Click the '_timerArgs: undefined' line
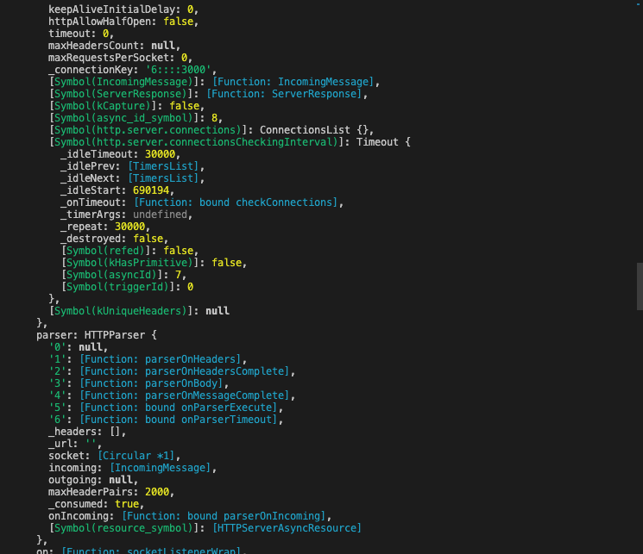643x554 pixels. [x=127, y=215]
